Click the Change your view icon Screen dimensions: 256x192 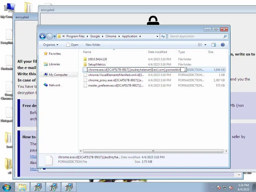(x=200, y=45)
